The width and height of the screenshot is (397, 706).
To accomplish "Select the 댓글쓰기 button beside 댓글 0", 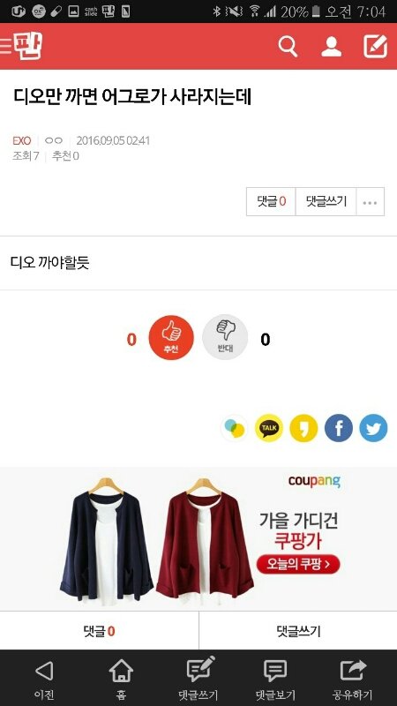I will (x=326, y=202).
